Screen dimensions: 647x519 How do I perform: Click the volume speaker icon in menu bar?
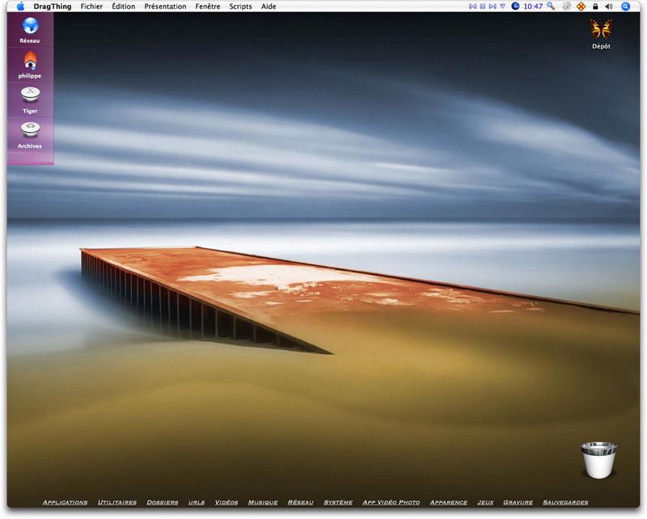tap(608, 6)
